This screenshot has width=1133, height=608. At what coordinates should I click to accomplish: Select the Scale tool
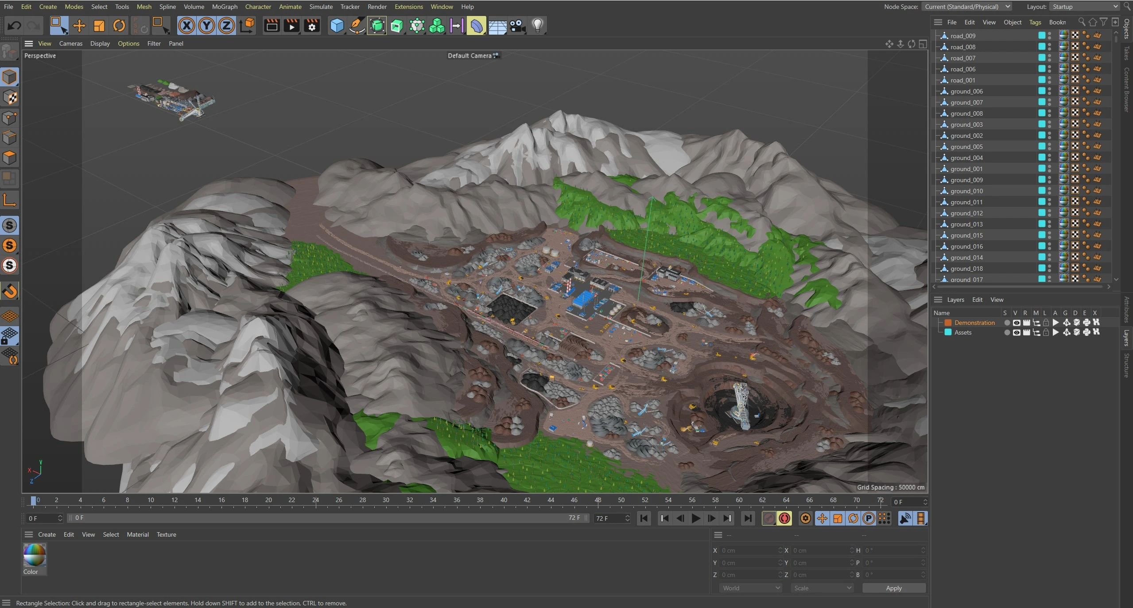(x=99, y=26)
